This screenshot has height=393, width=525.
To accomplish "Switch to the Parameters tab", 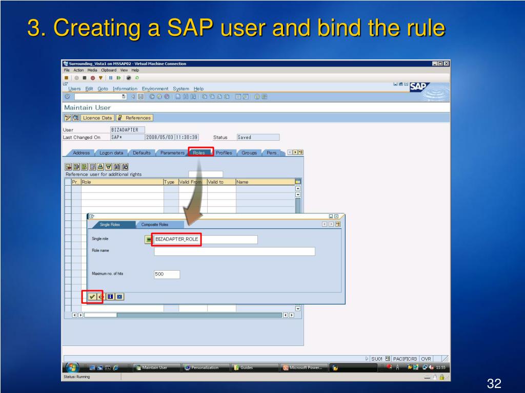I will 172,152.
